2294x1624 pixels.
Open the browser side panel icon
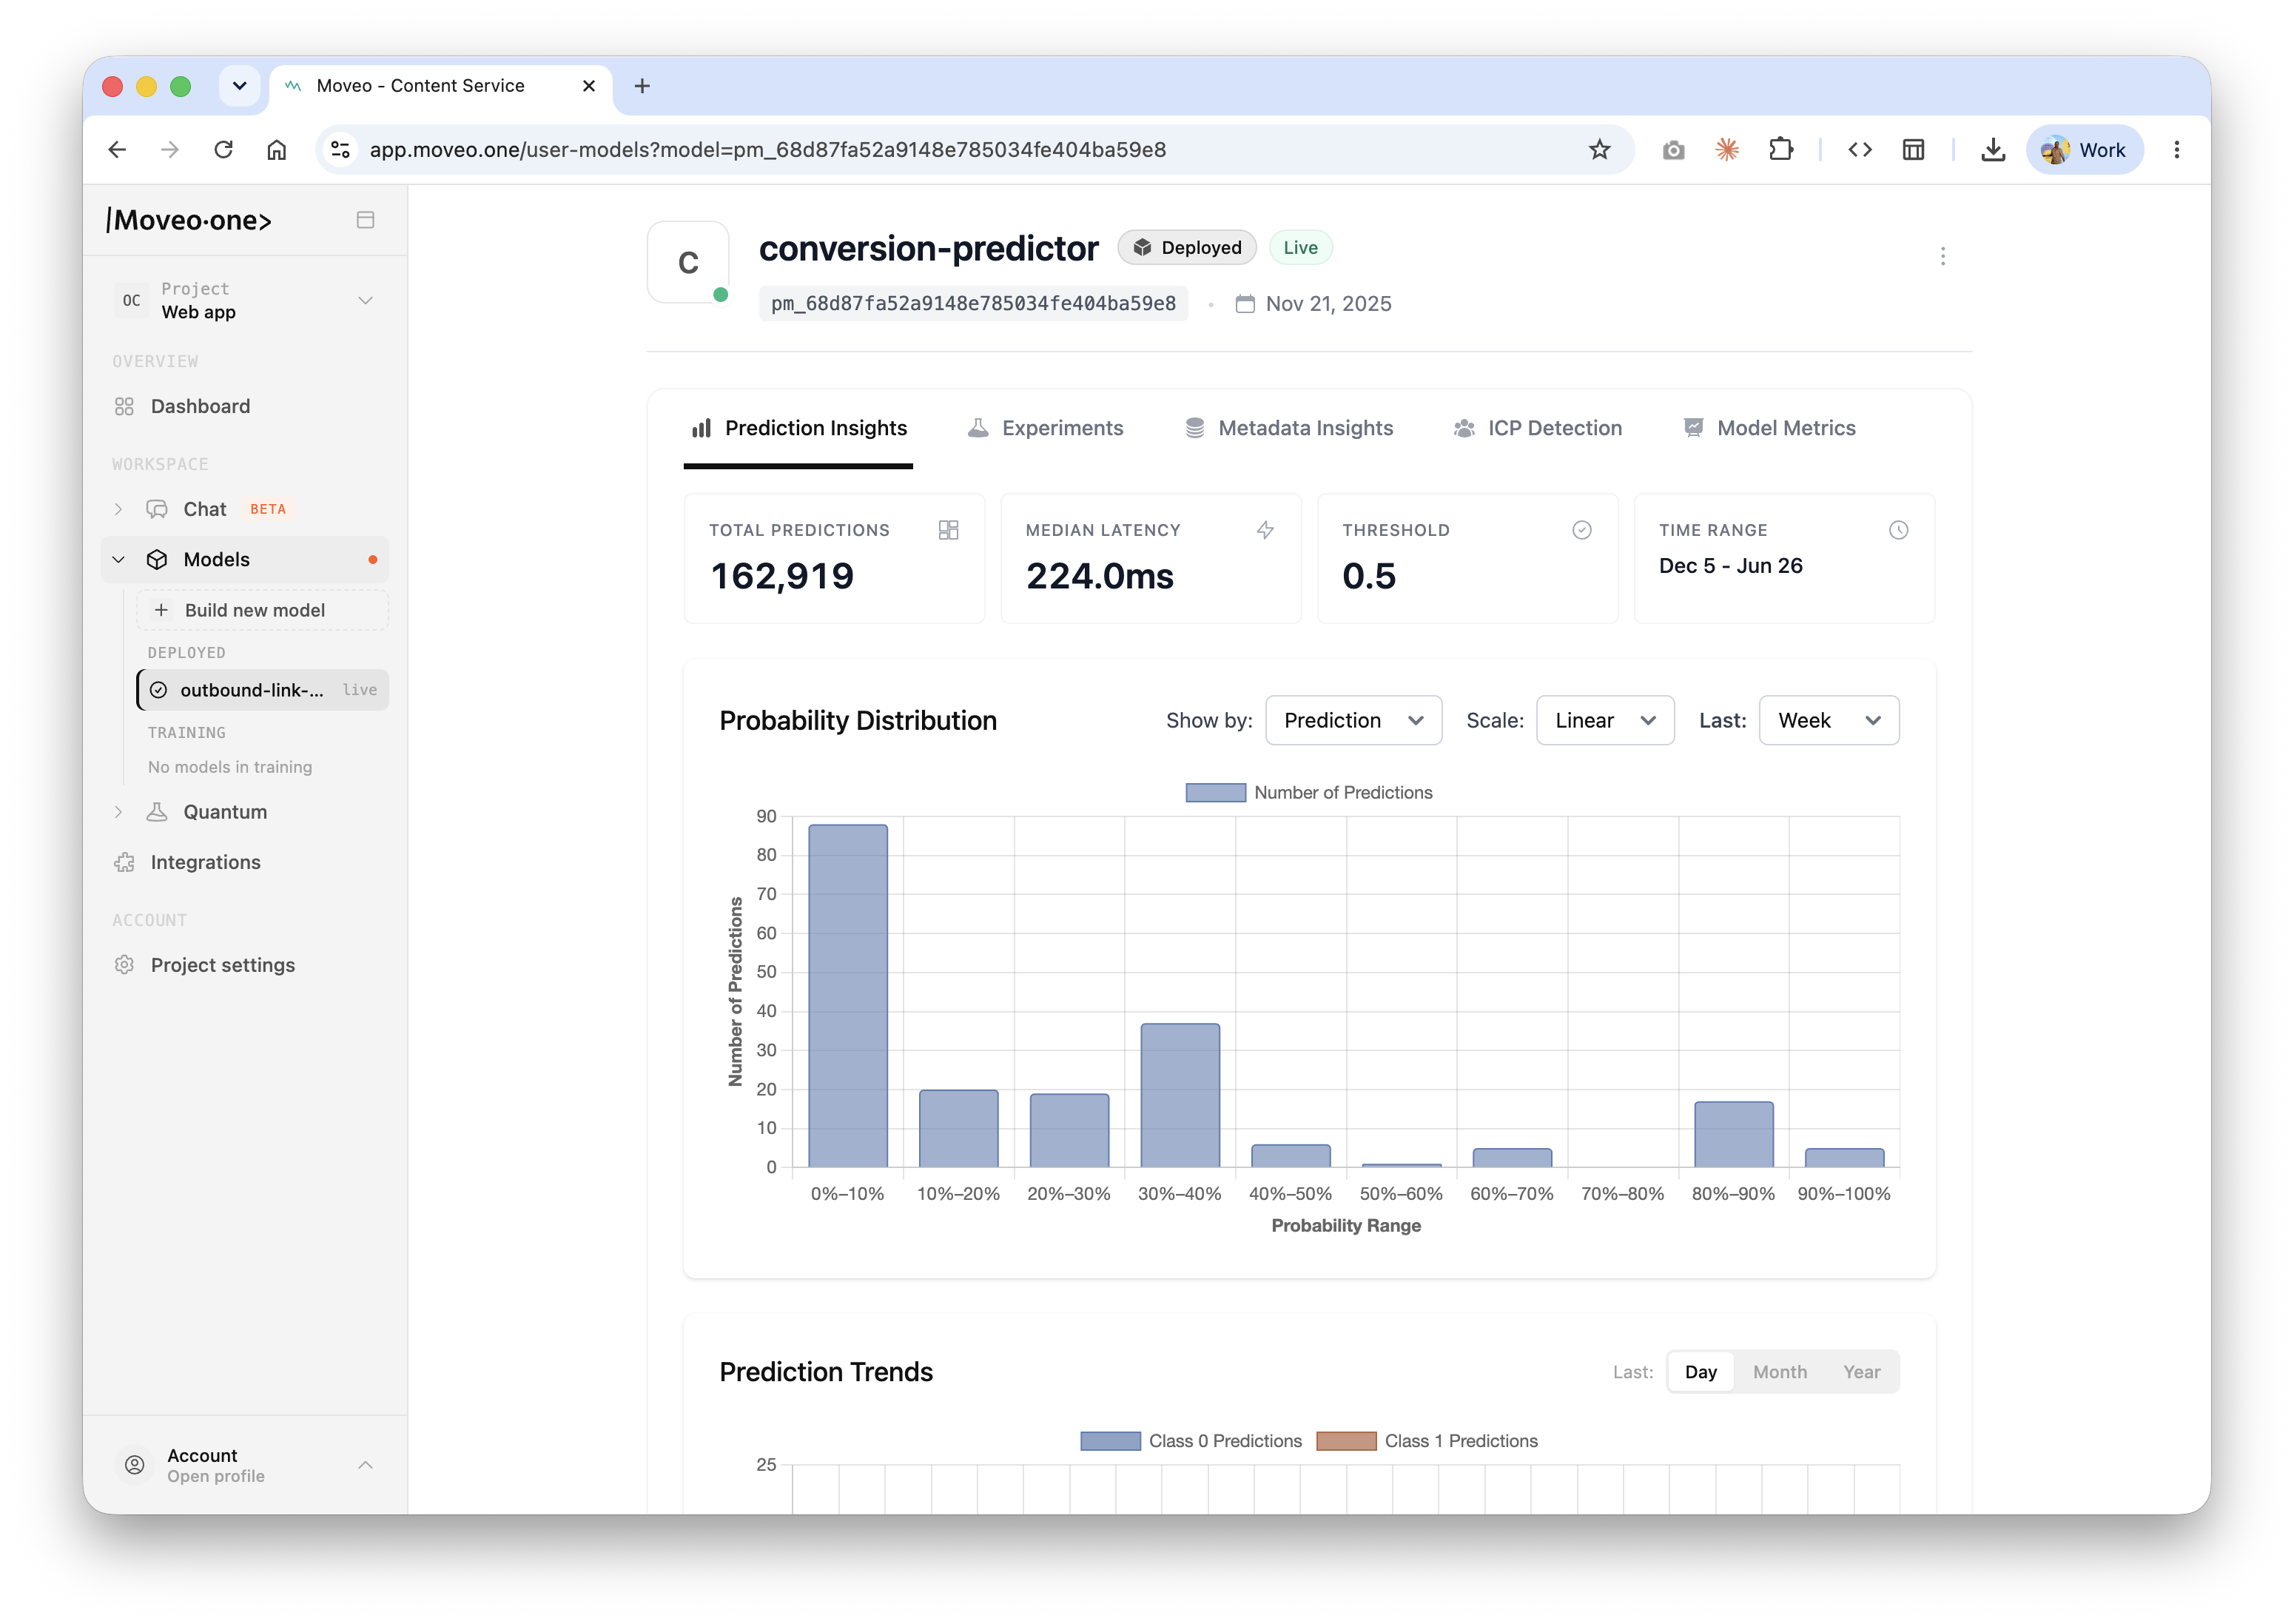pyautogui.click(x=1913, y=149)
